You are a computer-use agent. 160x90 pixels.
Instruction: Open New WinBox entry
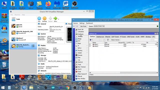coord(81,79)
